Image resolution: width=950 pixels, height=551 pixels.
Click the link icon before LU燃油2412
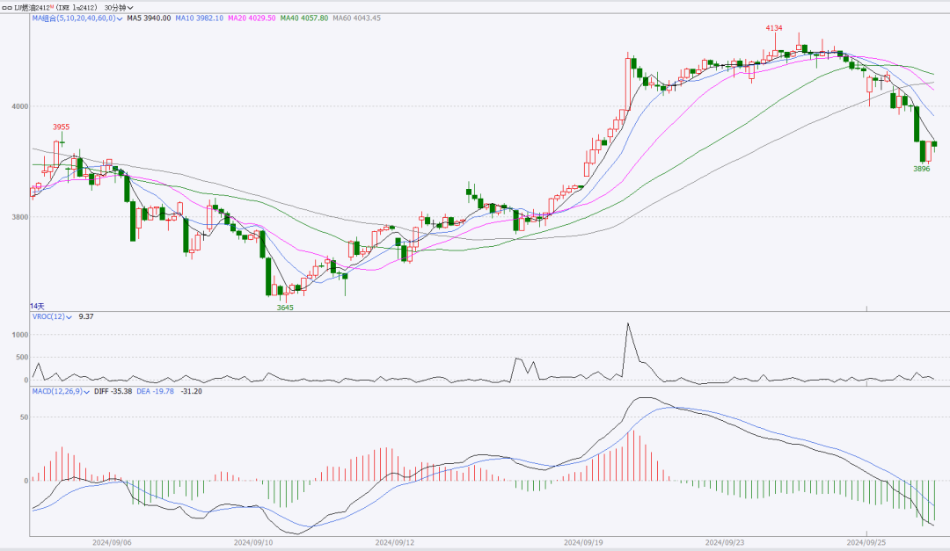tap(7, 8)
